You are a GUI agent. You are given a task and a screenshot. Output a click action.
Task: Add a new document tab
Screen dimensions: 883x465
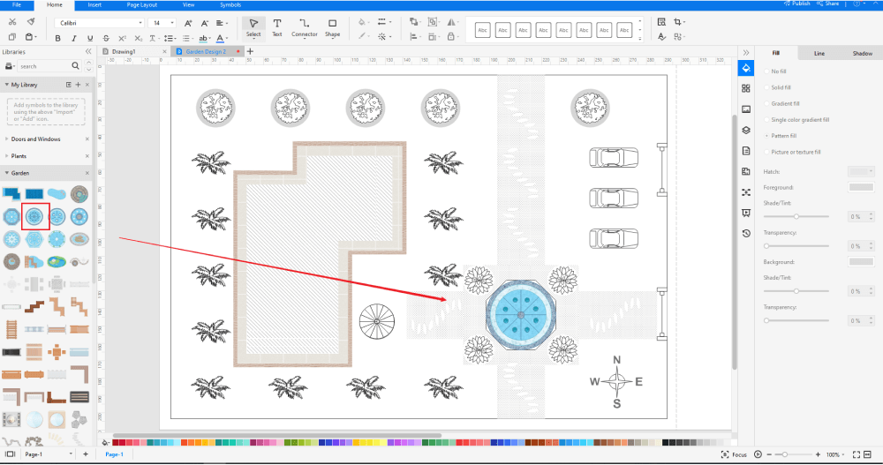tap(250, 51)
